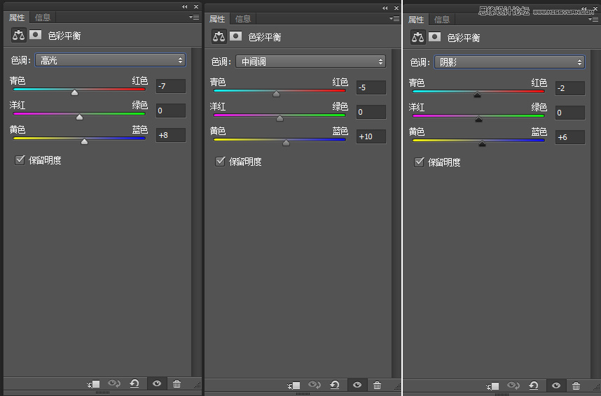The image size is (601, 396).
Task: Click view previous state icon in 阴影 panel
Action: 513,386
